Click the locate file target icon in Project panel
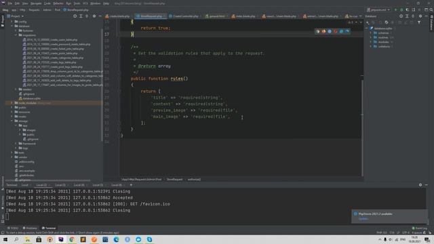434x244 pixels. pos(75,16)
